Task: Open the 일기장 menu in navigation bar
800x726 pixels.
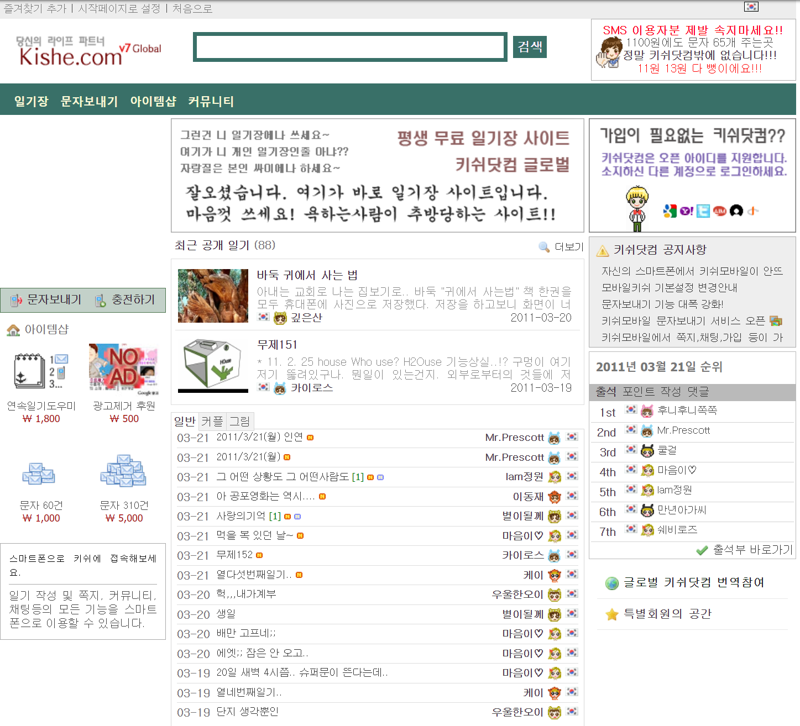Action: (32, 102)
